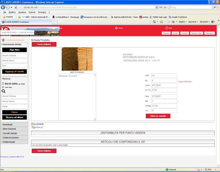The height and width of the screenshot is (172, 220).
Task: Click the Qtà quantity field in product form
Action: (163, 101)
